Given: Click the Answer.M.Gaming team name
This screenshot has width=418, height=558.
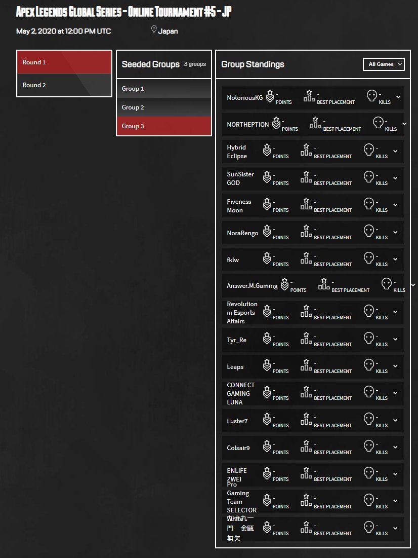Looking at the screenshot, I should pos(252,286).
